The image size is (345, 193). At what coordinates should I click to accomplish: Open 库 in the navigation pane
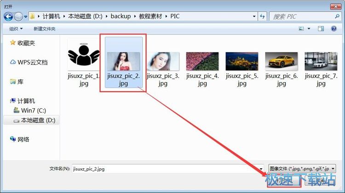[x=20, y=82]
